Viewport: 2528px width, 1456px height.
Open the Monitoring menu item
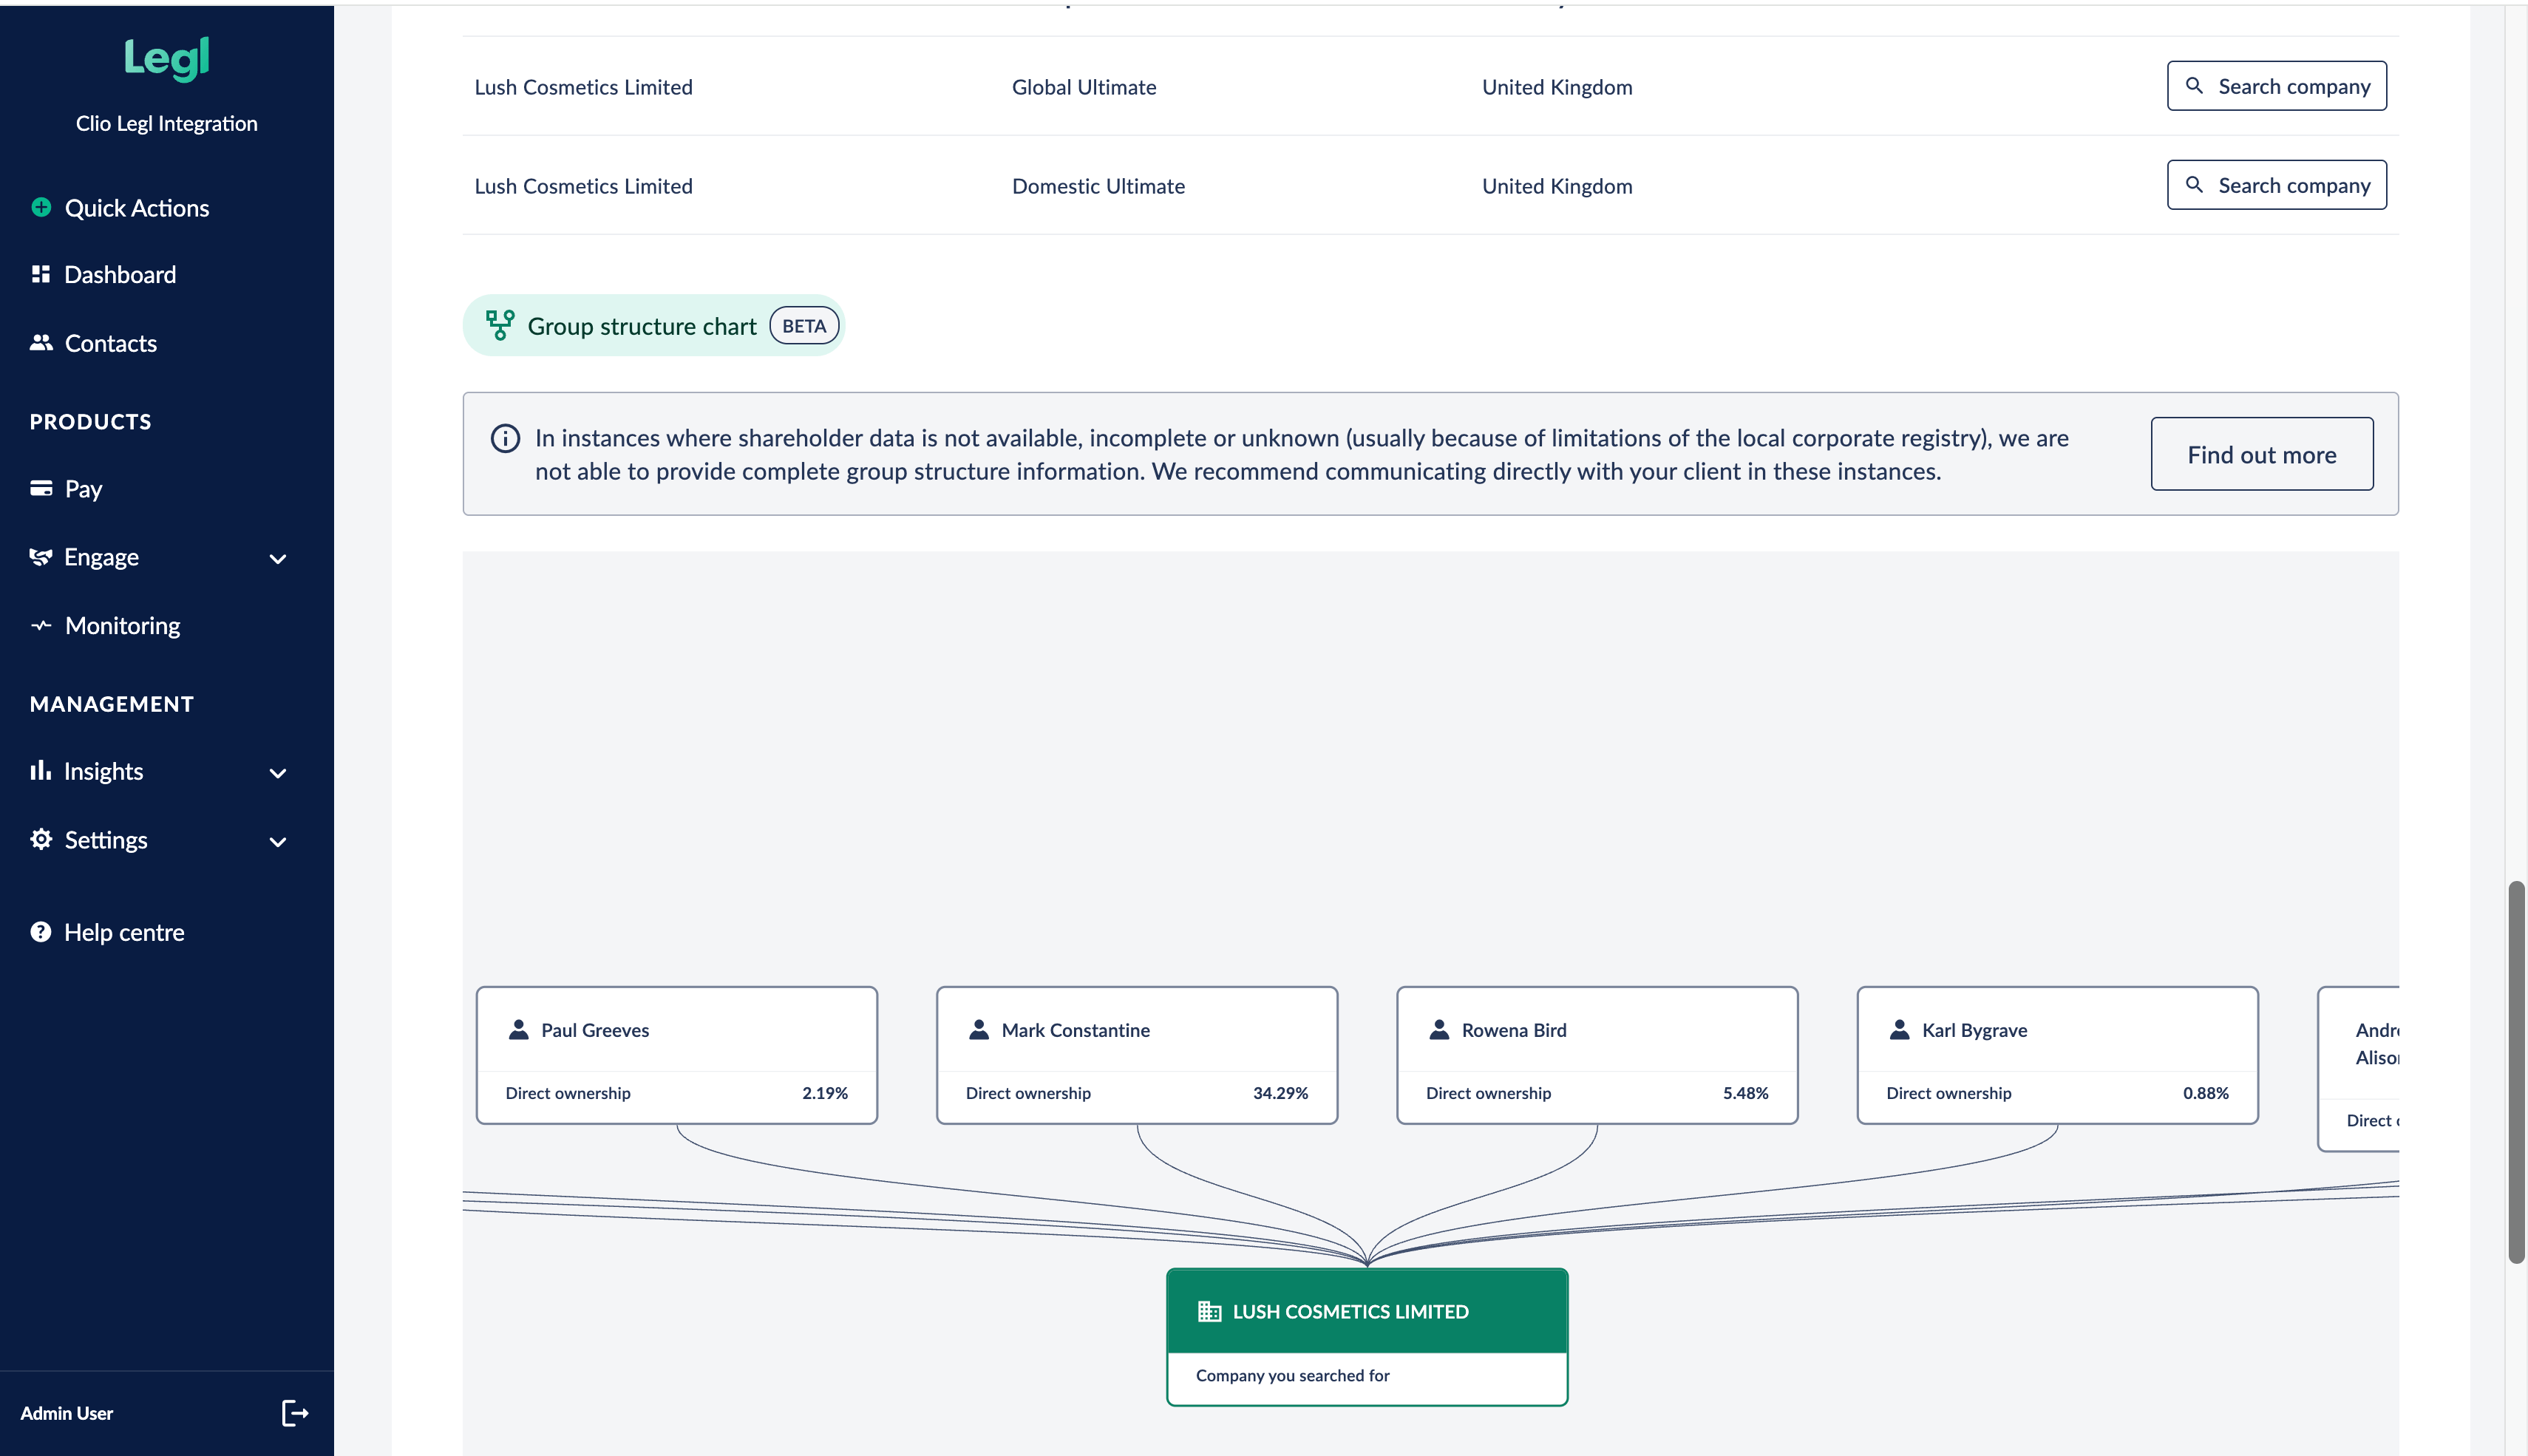tap(122, 626)
